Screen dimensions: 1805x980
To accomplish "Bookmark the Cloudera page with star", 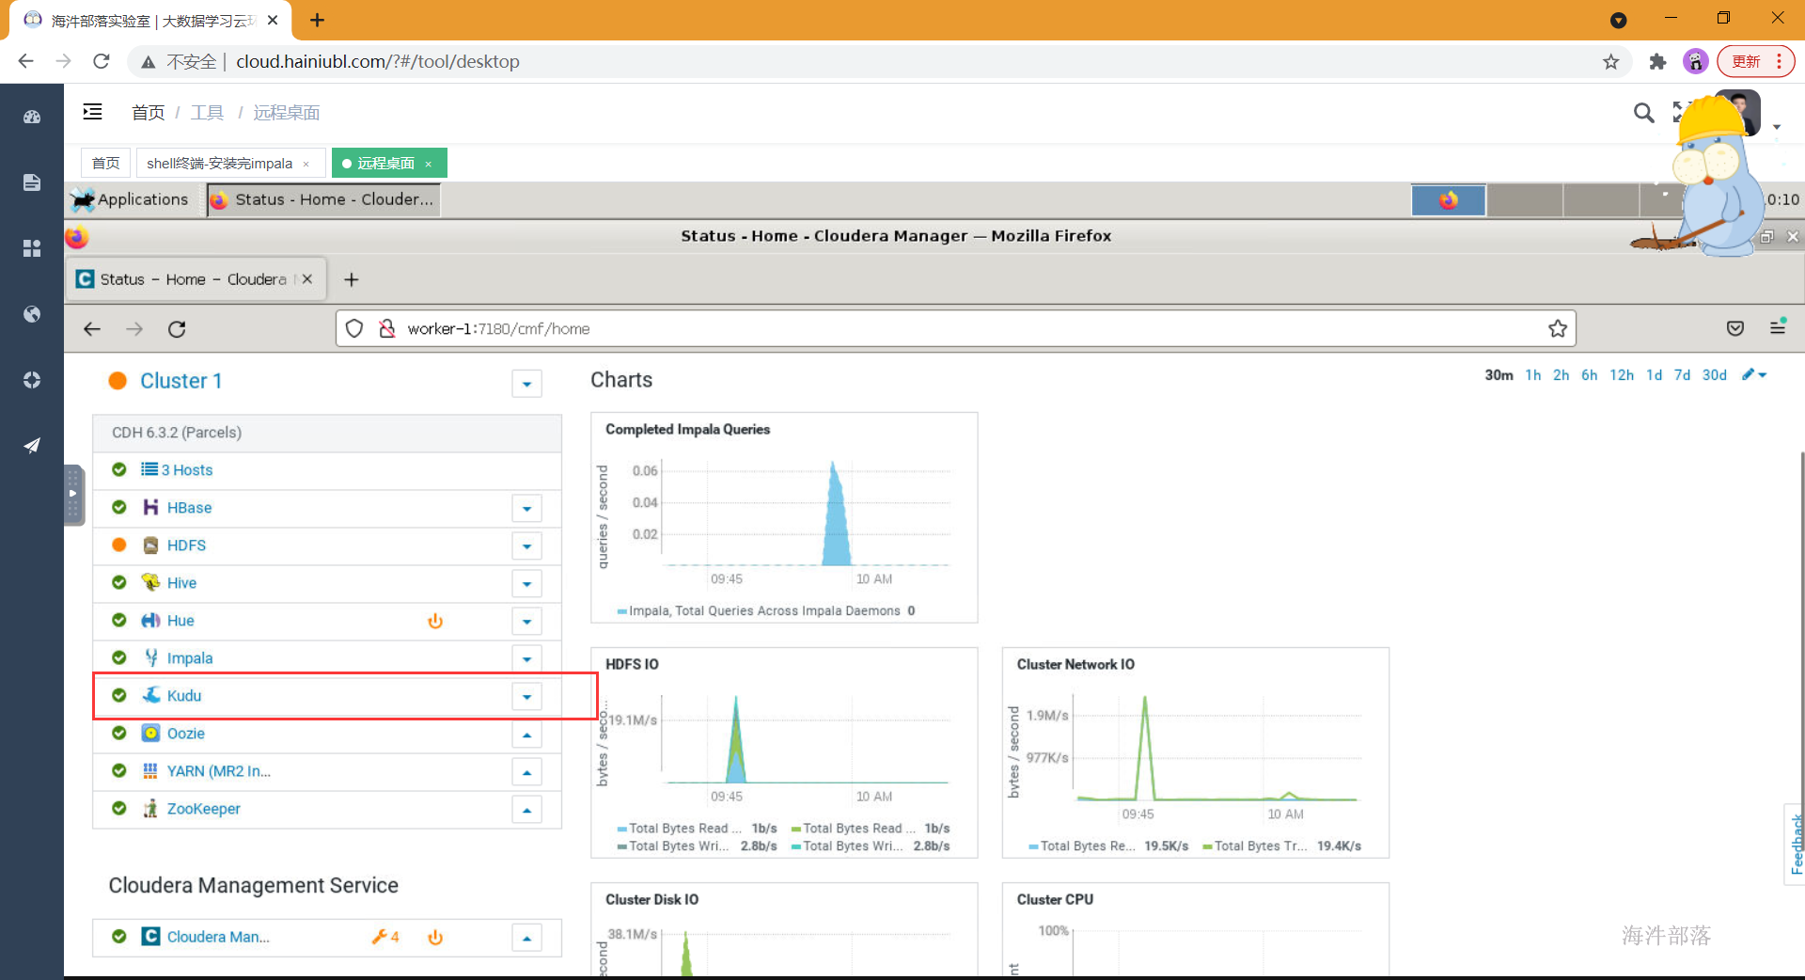I will click(1558, 328).
